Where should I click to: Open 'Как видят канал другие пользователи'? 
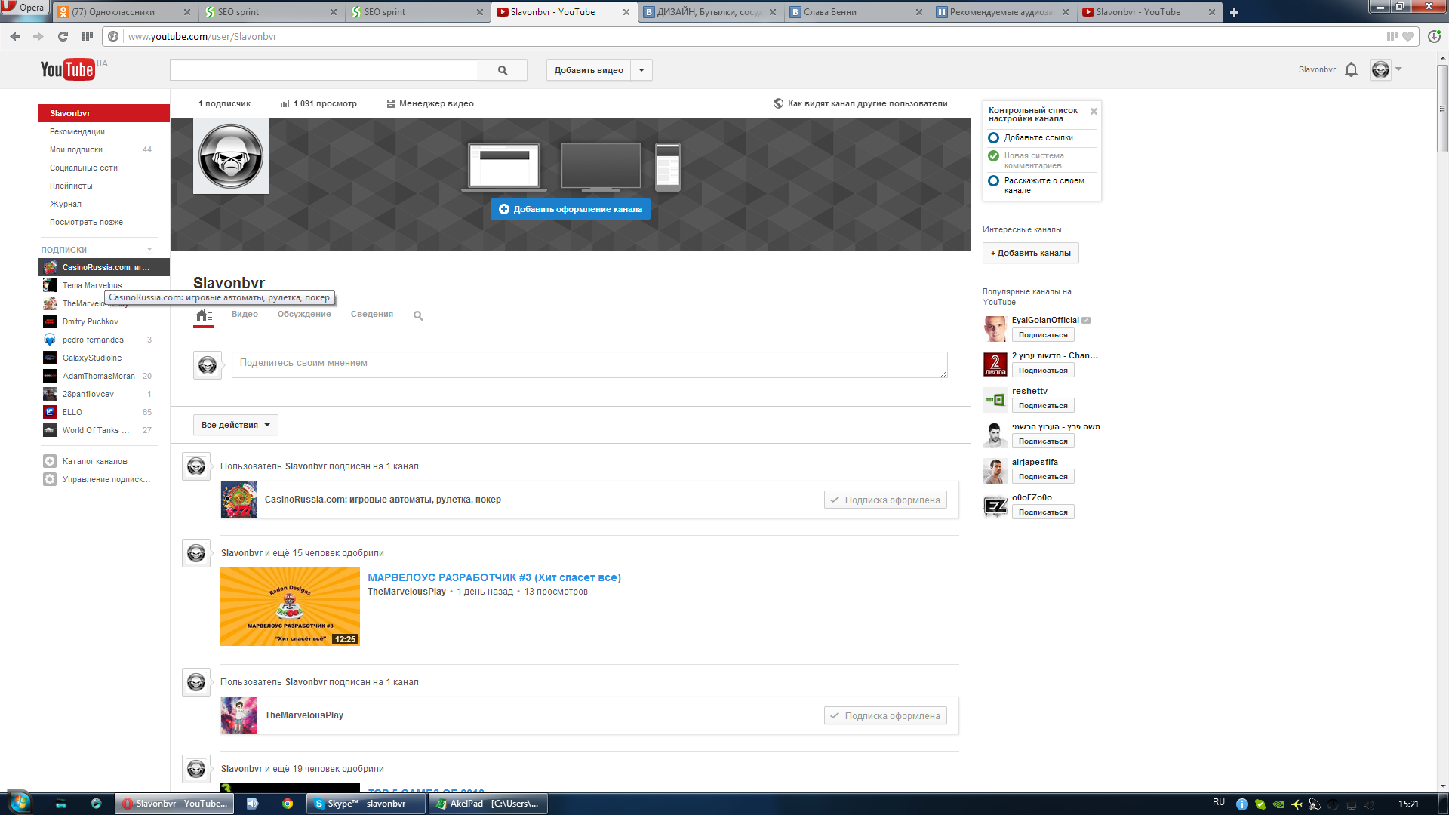tap(860, 103)
